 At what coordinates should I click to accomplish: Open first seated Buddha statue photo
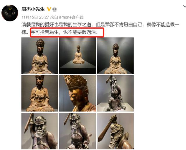(x=40, y=56)
